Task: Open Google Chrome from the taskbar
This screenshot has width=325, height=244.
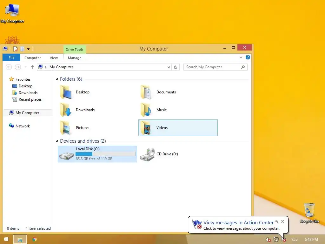Action: (35, 240)
